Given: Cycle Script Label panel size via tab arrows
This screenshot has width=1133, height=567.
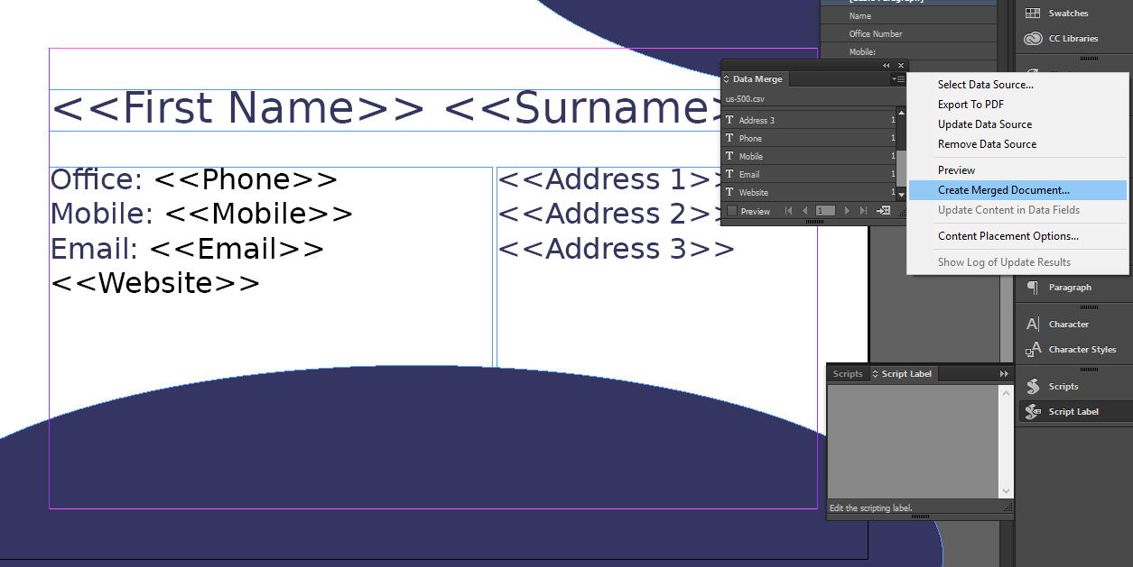Looking at the screenshot, I should pyautogui.click(x=875, y=374).
